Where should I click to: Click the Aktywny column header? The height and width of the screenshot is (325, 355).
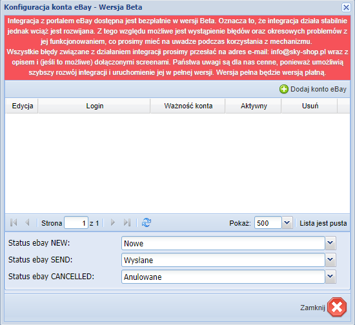point(254,106)
